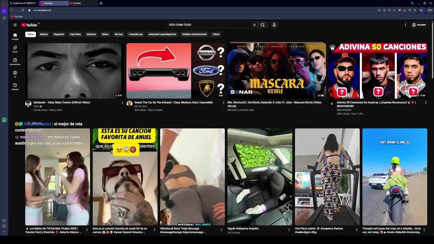The width and height of the screenshot is (434, 244).
Task: Select the Todos filter chip
Action: (x=31, y=34)
